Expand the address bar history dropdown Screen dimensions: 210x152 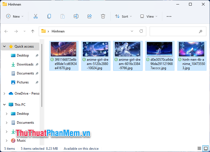(x=132, y=31)
